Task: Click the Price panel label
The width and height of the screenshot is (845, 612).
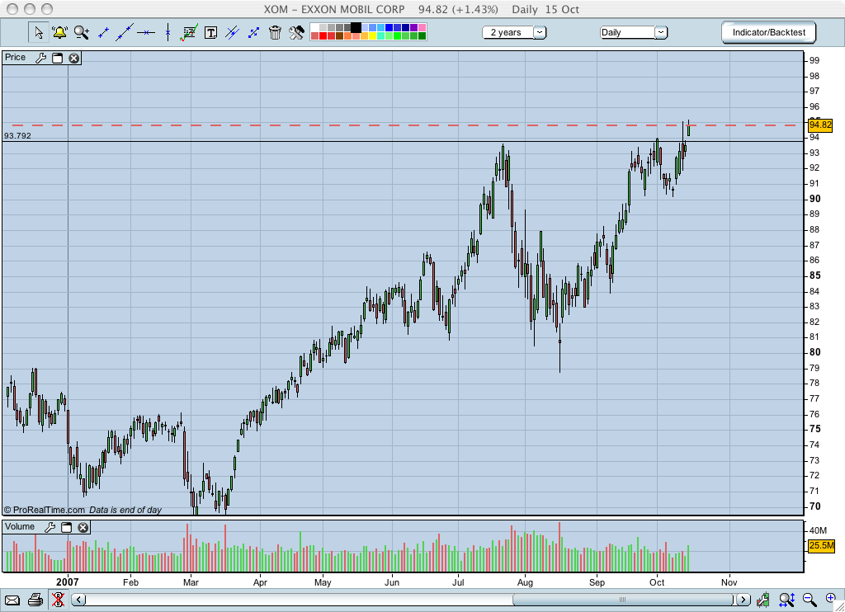Action: click(15, 57)
